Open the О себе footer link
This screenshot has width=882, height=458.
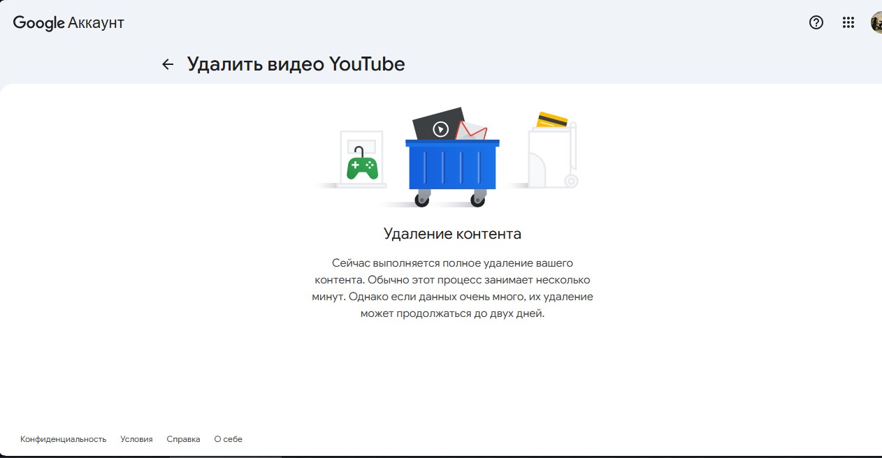tap(229, 439)
